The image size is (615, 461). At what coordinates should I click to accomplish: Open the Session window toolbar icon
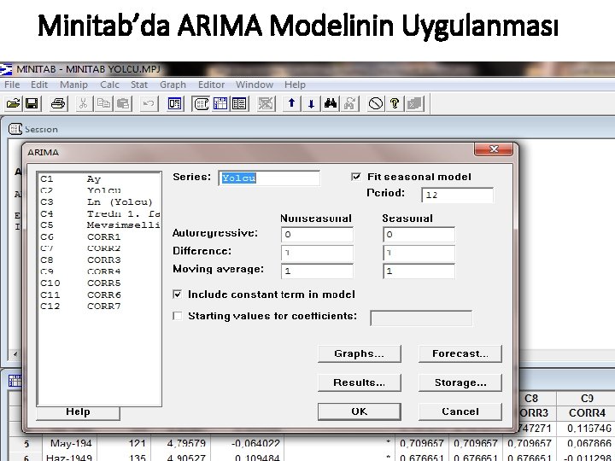pyautogui.click(x=202, y=103)
